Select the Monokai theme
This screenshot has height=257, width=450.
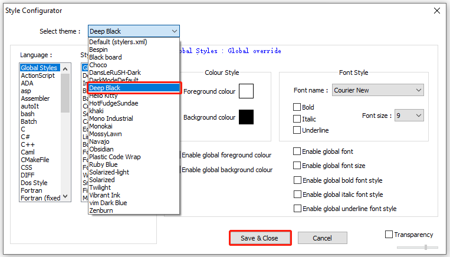click(134, 126)
